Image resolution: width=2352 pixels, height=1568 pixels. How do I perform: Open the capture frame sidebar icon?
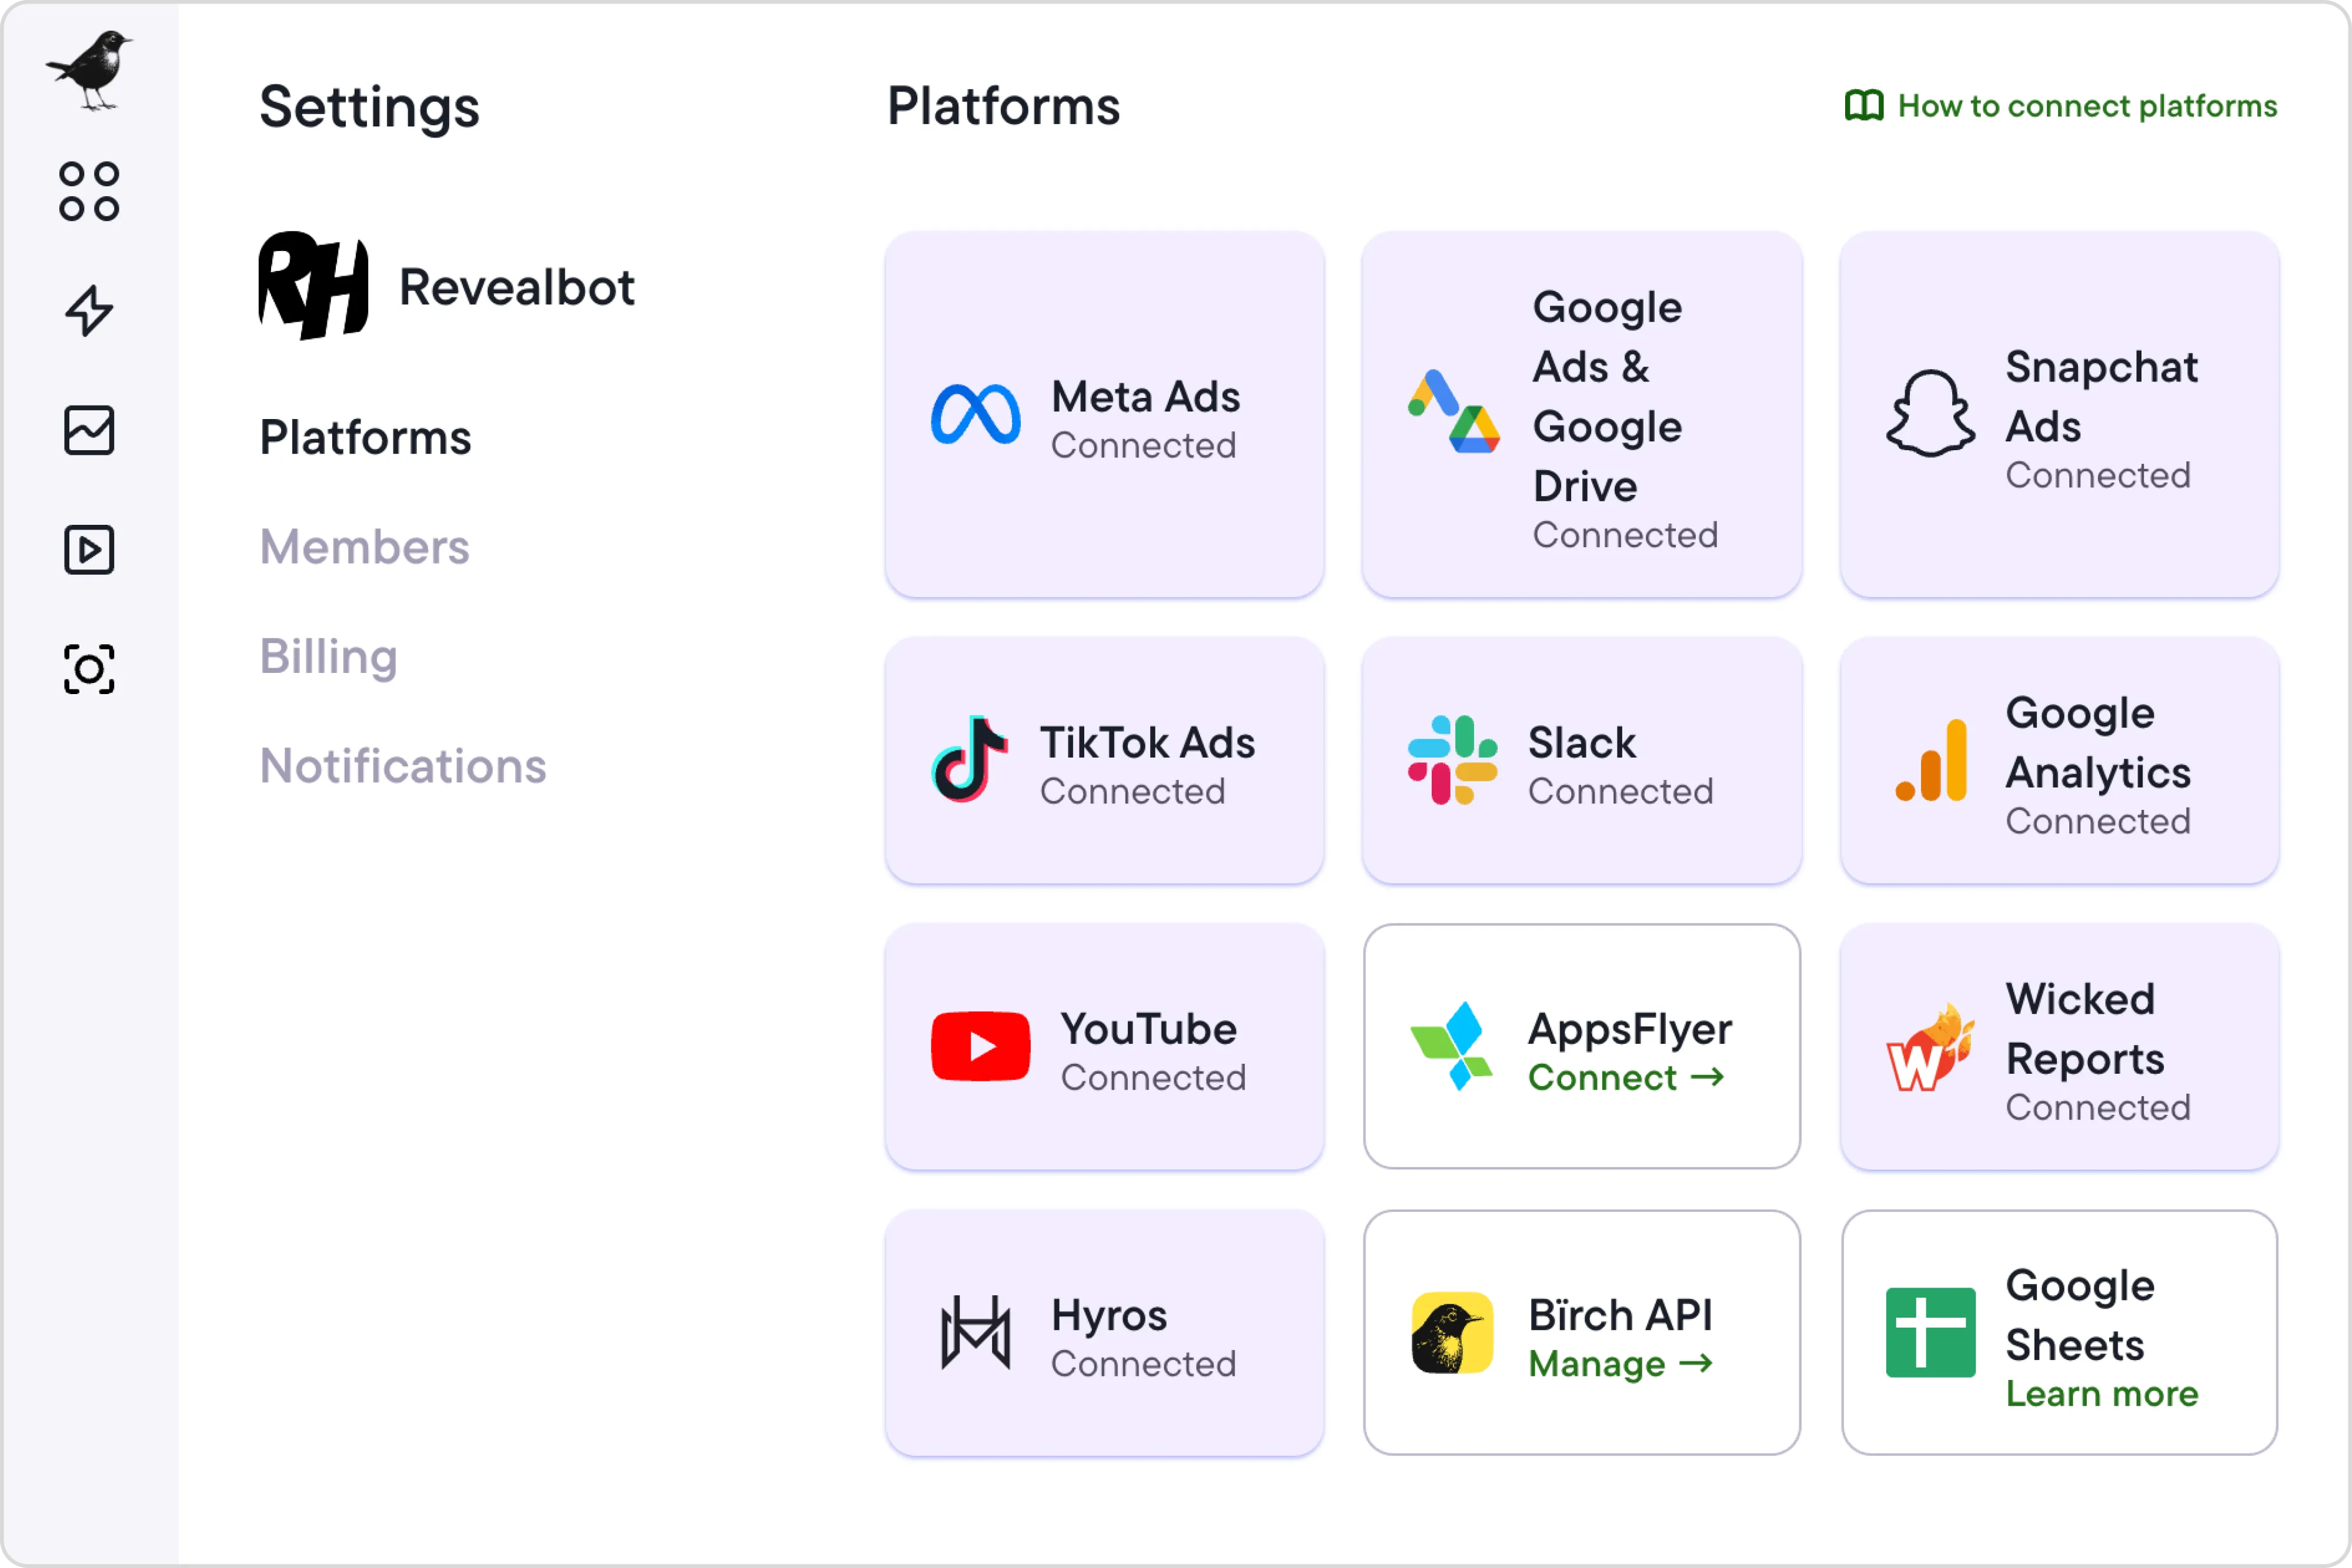tap(89, 669)
